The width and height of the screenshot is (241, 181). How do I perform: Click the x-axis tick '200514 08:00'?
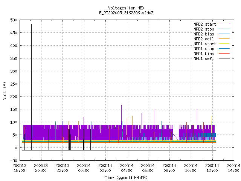(x=169, y=168)
